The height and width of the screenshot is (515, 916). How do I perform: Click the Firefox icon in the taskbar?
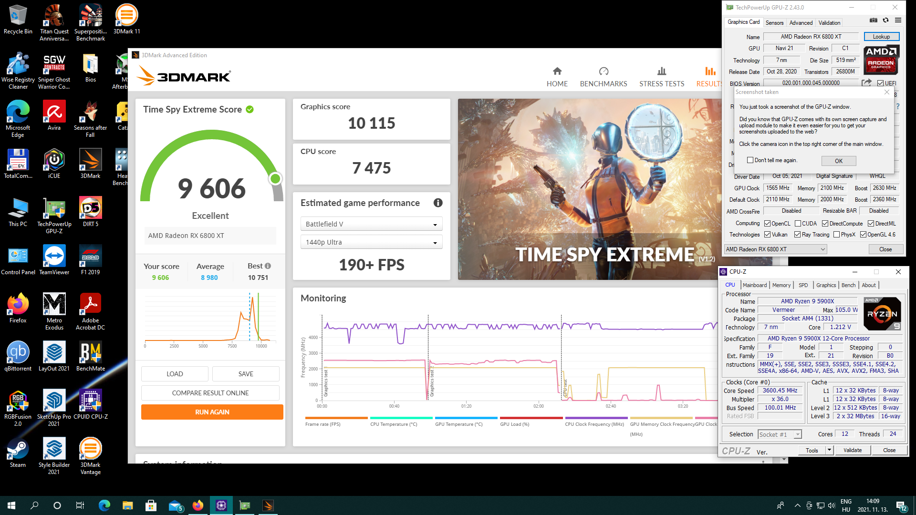coord(198,505)
